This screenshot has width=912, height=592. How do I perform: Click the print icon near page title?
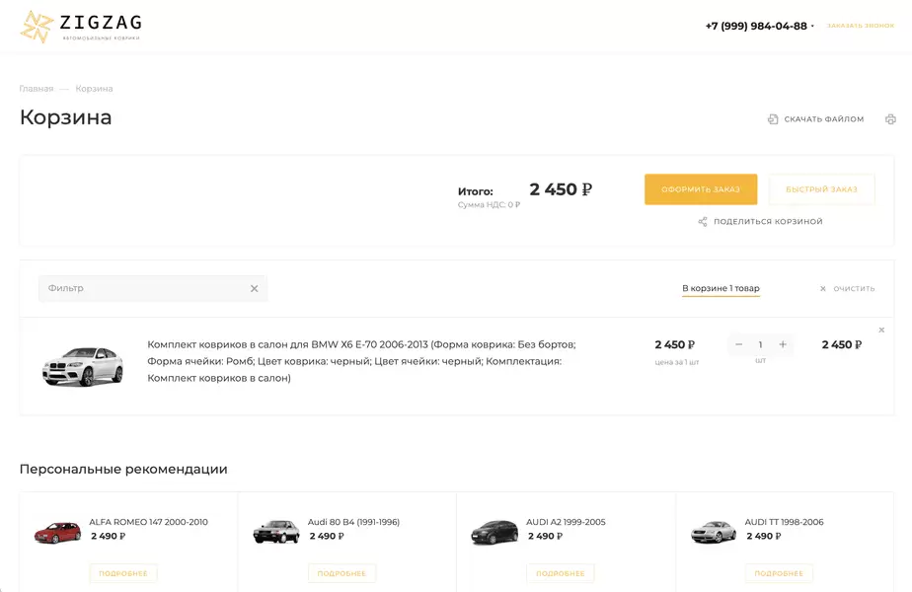(890, 119)
